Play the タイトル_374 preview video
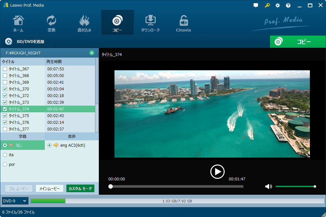 tap(217, 172)
